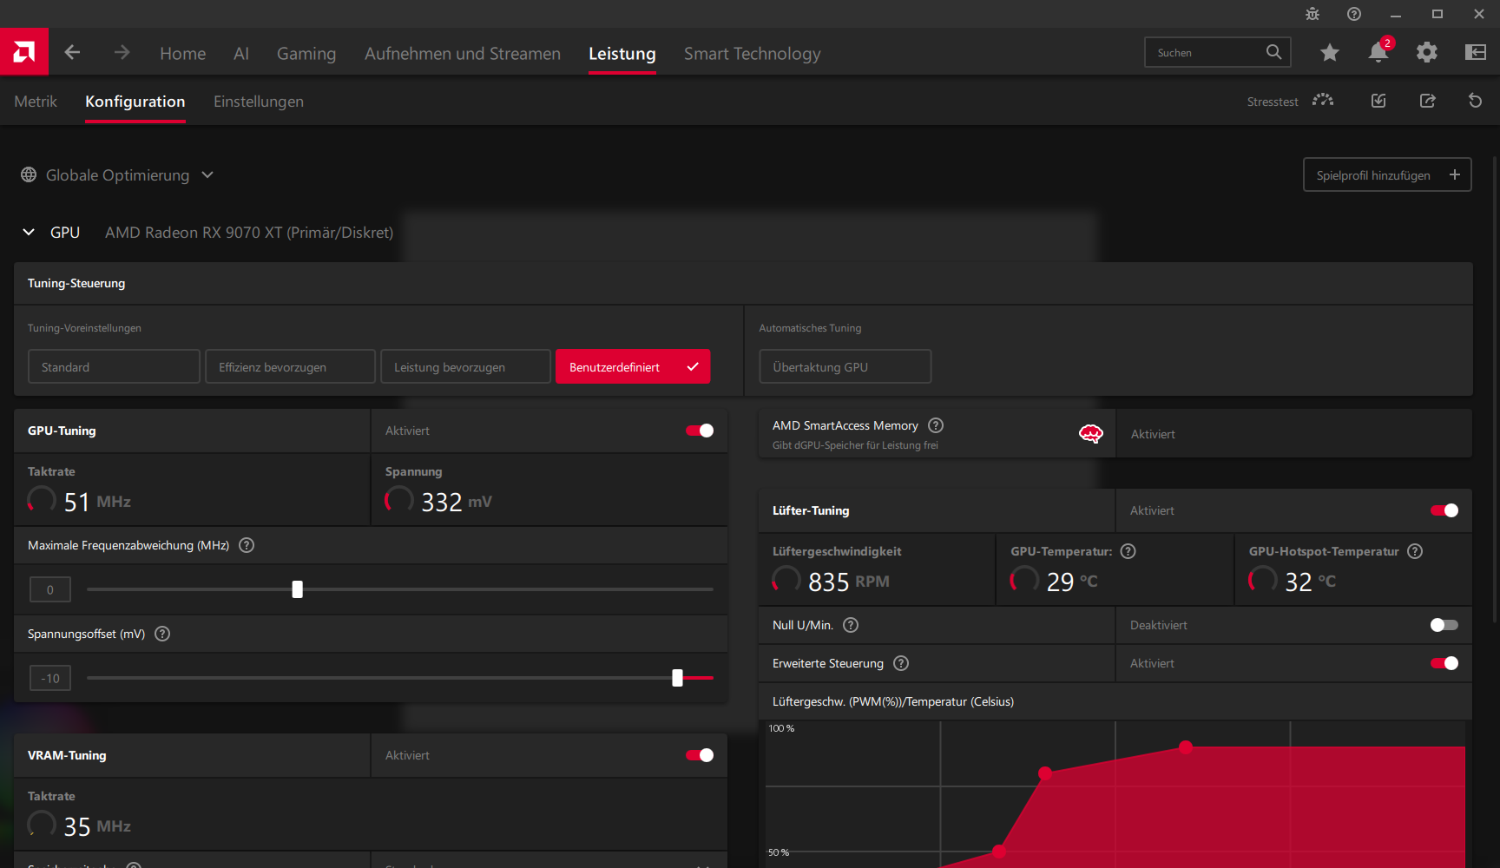Click the middle fan curve point

pyautogui.click(x=1045, y=773)
